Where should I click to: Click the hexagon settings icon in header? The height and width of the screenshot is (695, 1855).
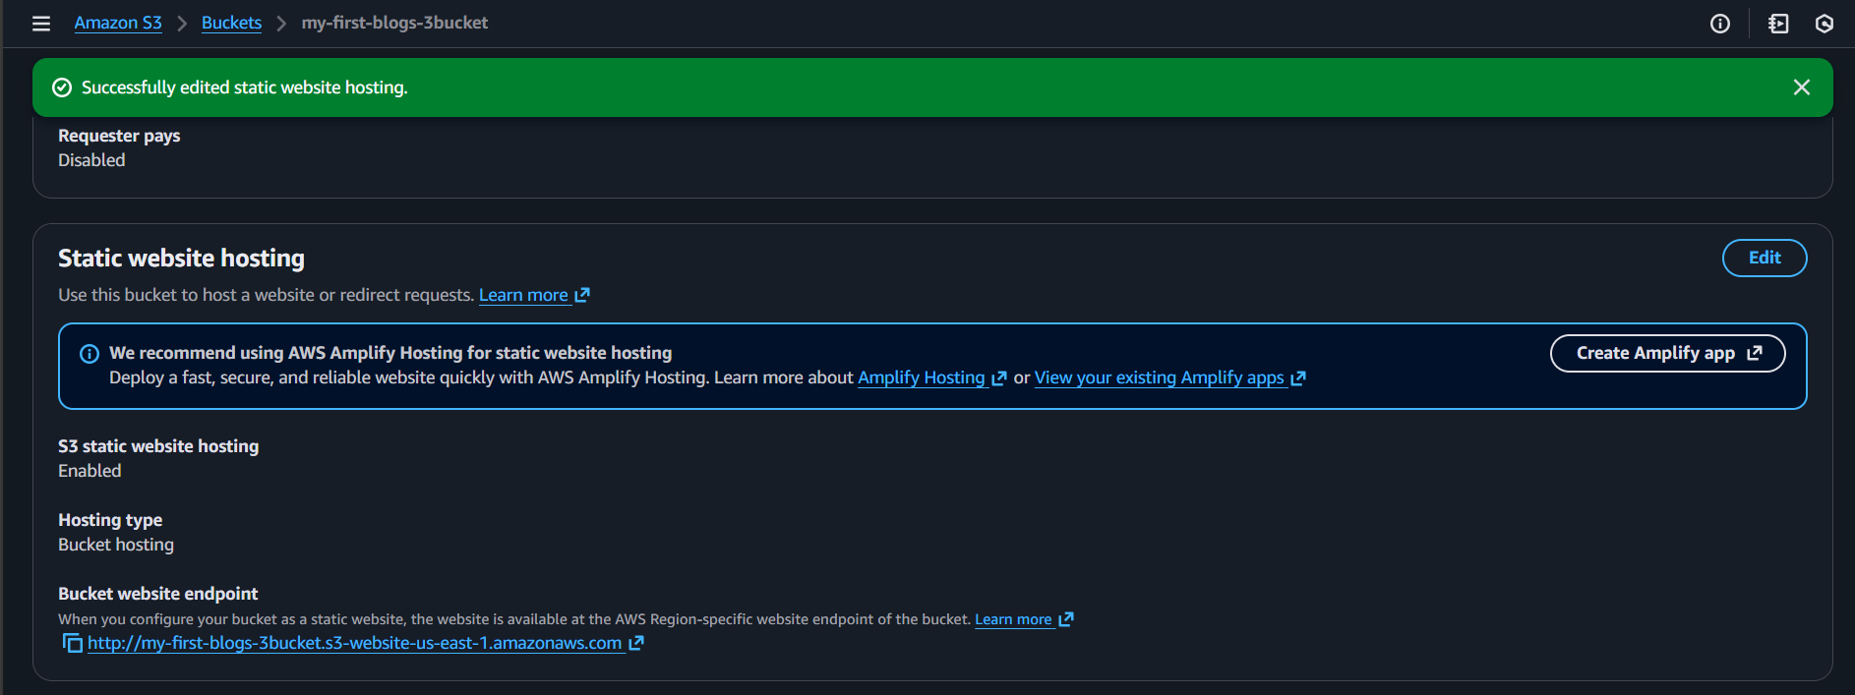1825,24
